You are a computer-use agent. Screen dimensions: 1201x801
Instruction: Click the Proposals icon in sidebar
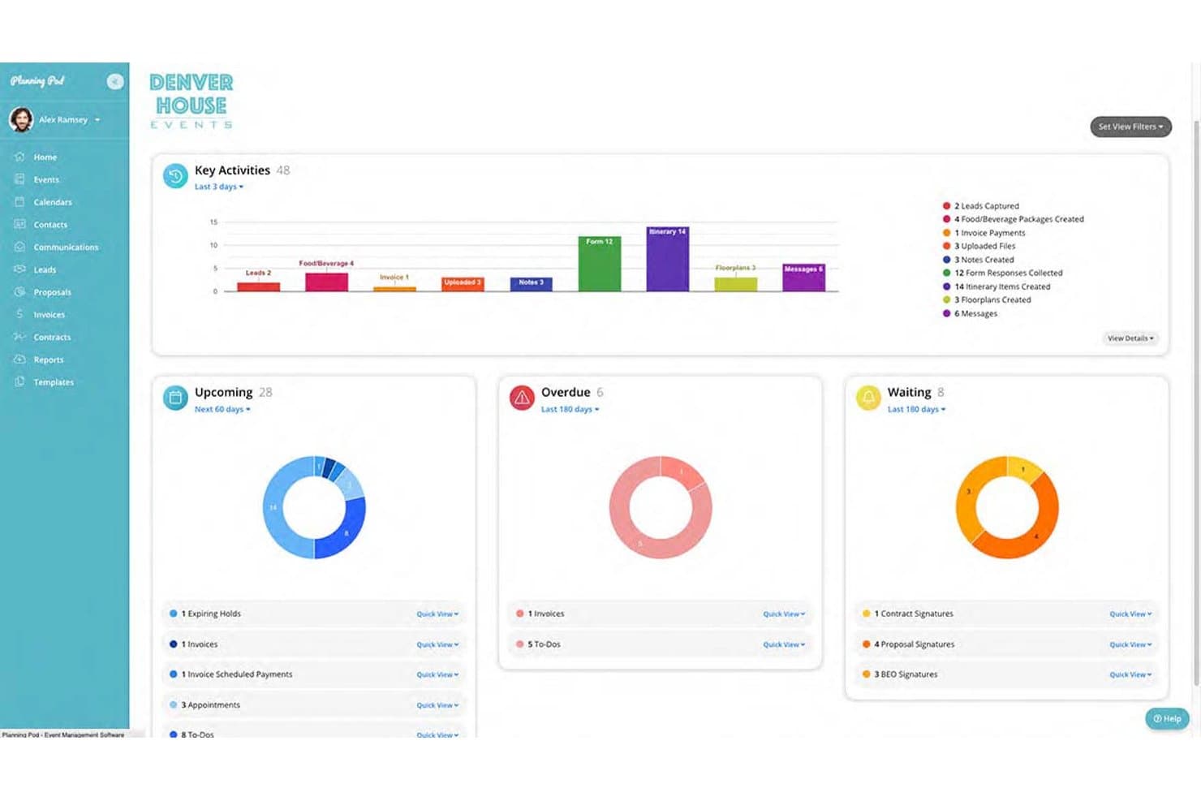coord(19,292)
